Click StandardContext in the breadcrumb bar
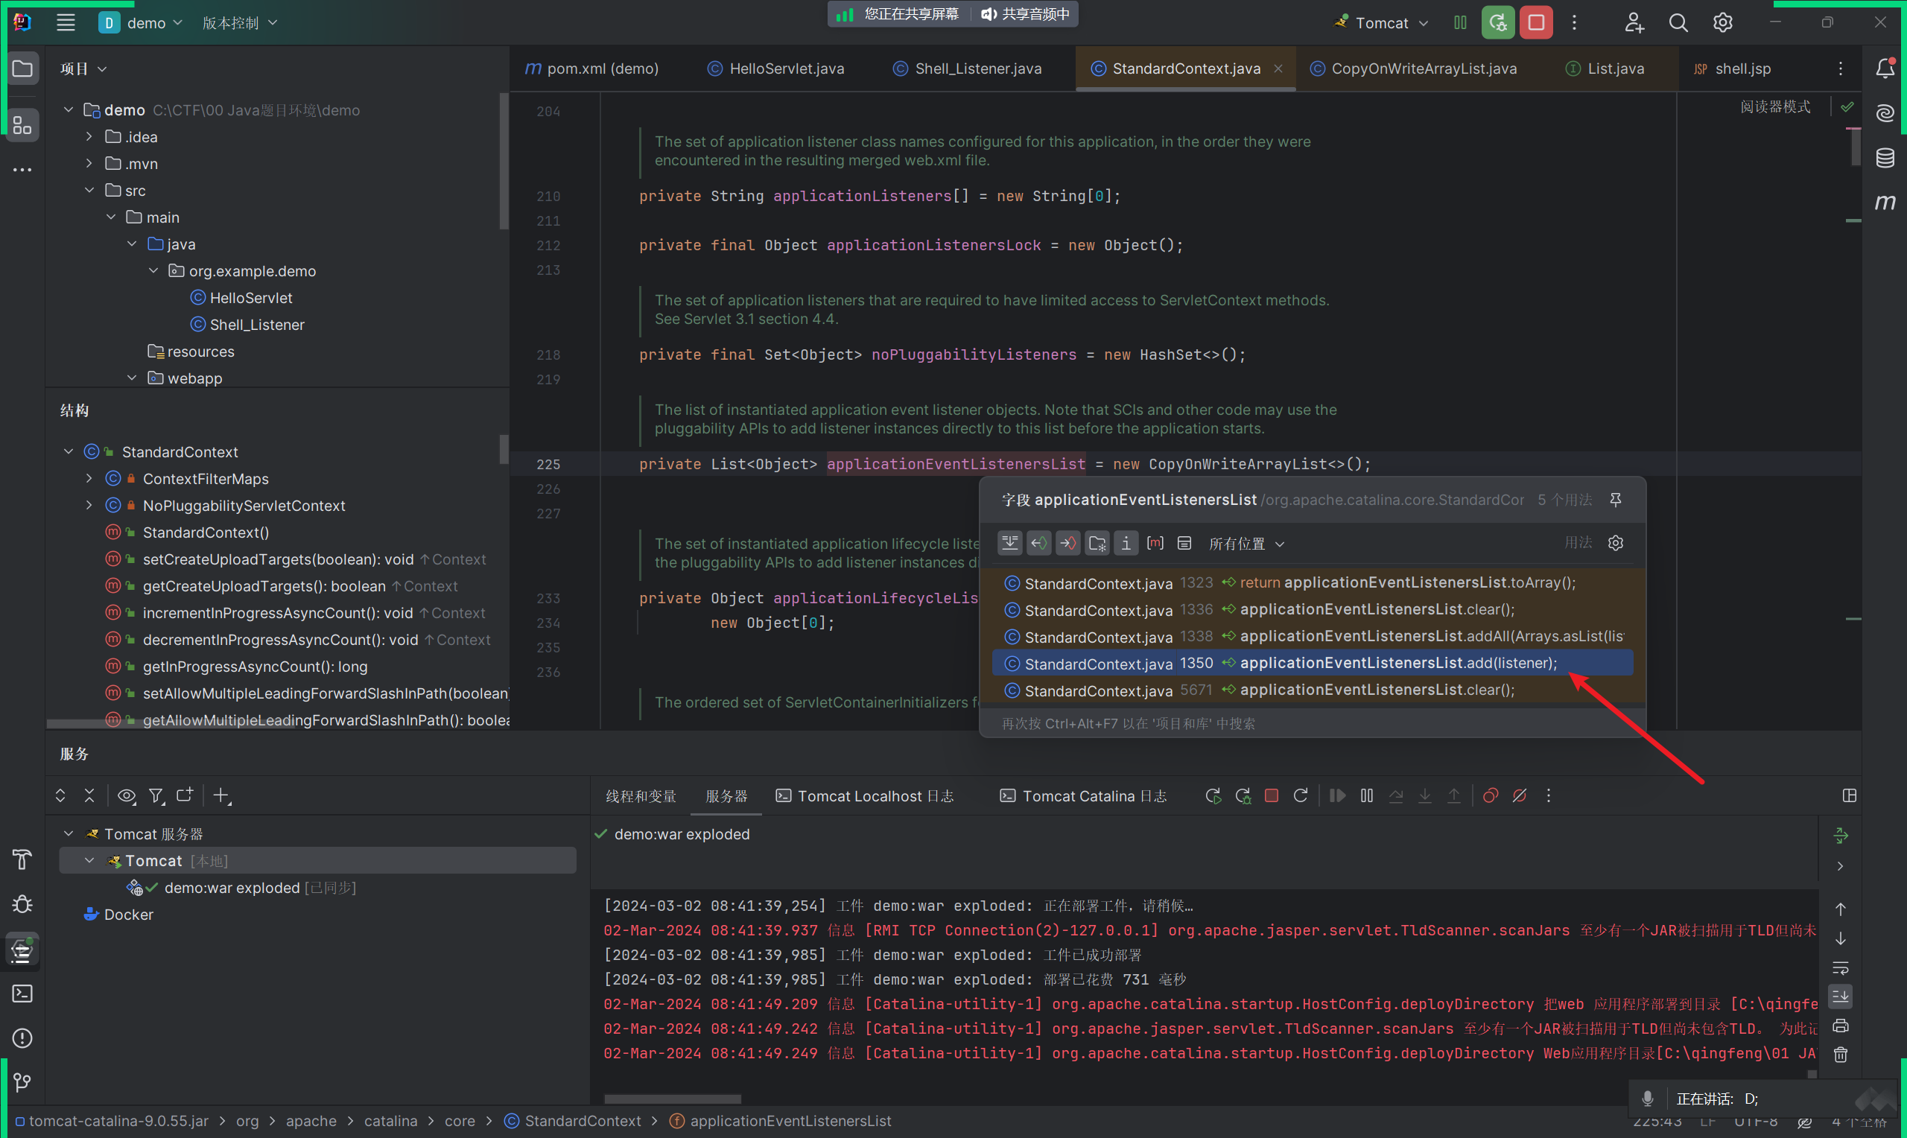 573,1121
